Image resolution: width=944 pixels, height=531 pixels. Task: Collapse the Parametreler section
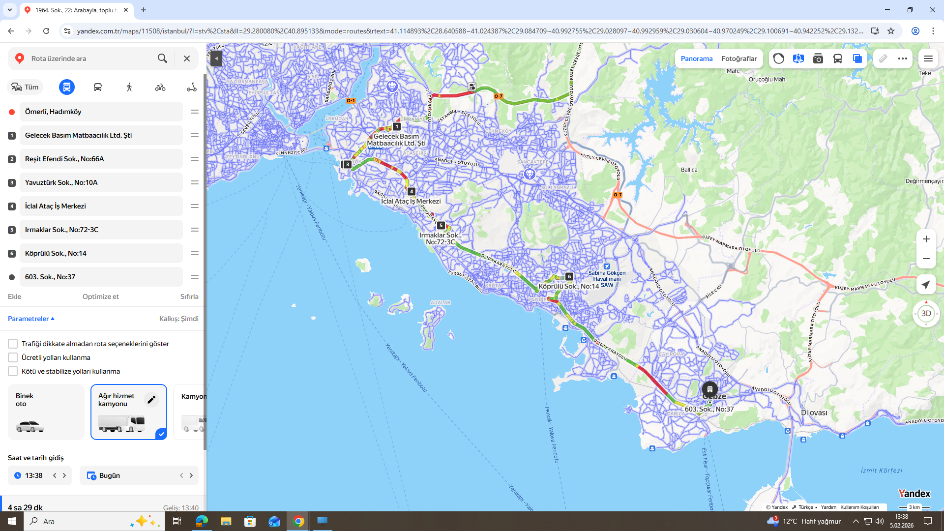(x=31, y=319)
